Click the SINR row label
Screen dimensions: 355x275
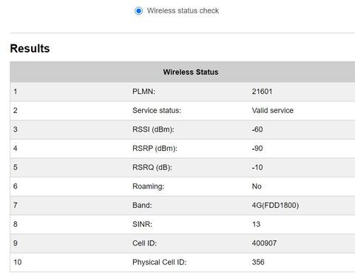(x=142, y=224)
